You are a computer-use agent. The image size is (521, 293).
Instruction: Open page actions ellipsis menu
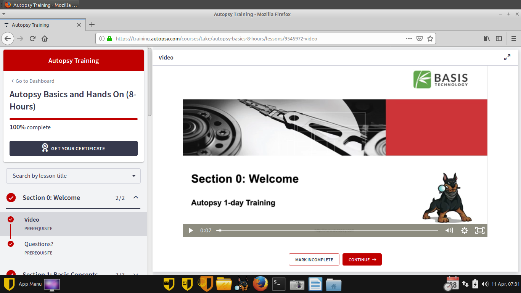pos(408,39)
